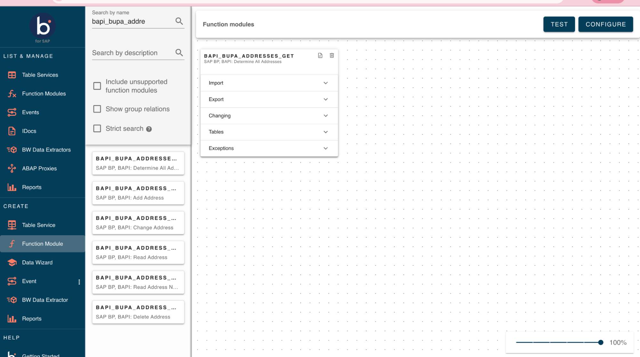Open Event item's three-dot menu
640x357 pixels.
(x=79, y=282)
